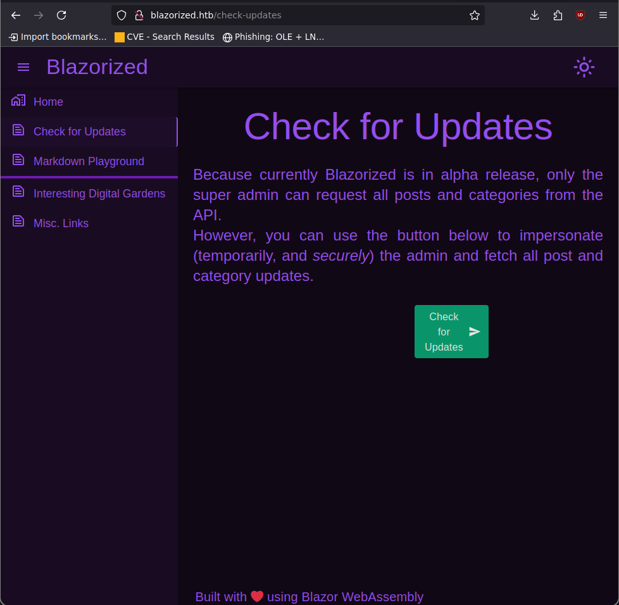
Task: Click the insecure connection padlock icon
Action: click(x=139, y=15)
